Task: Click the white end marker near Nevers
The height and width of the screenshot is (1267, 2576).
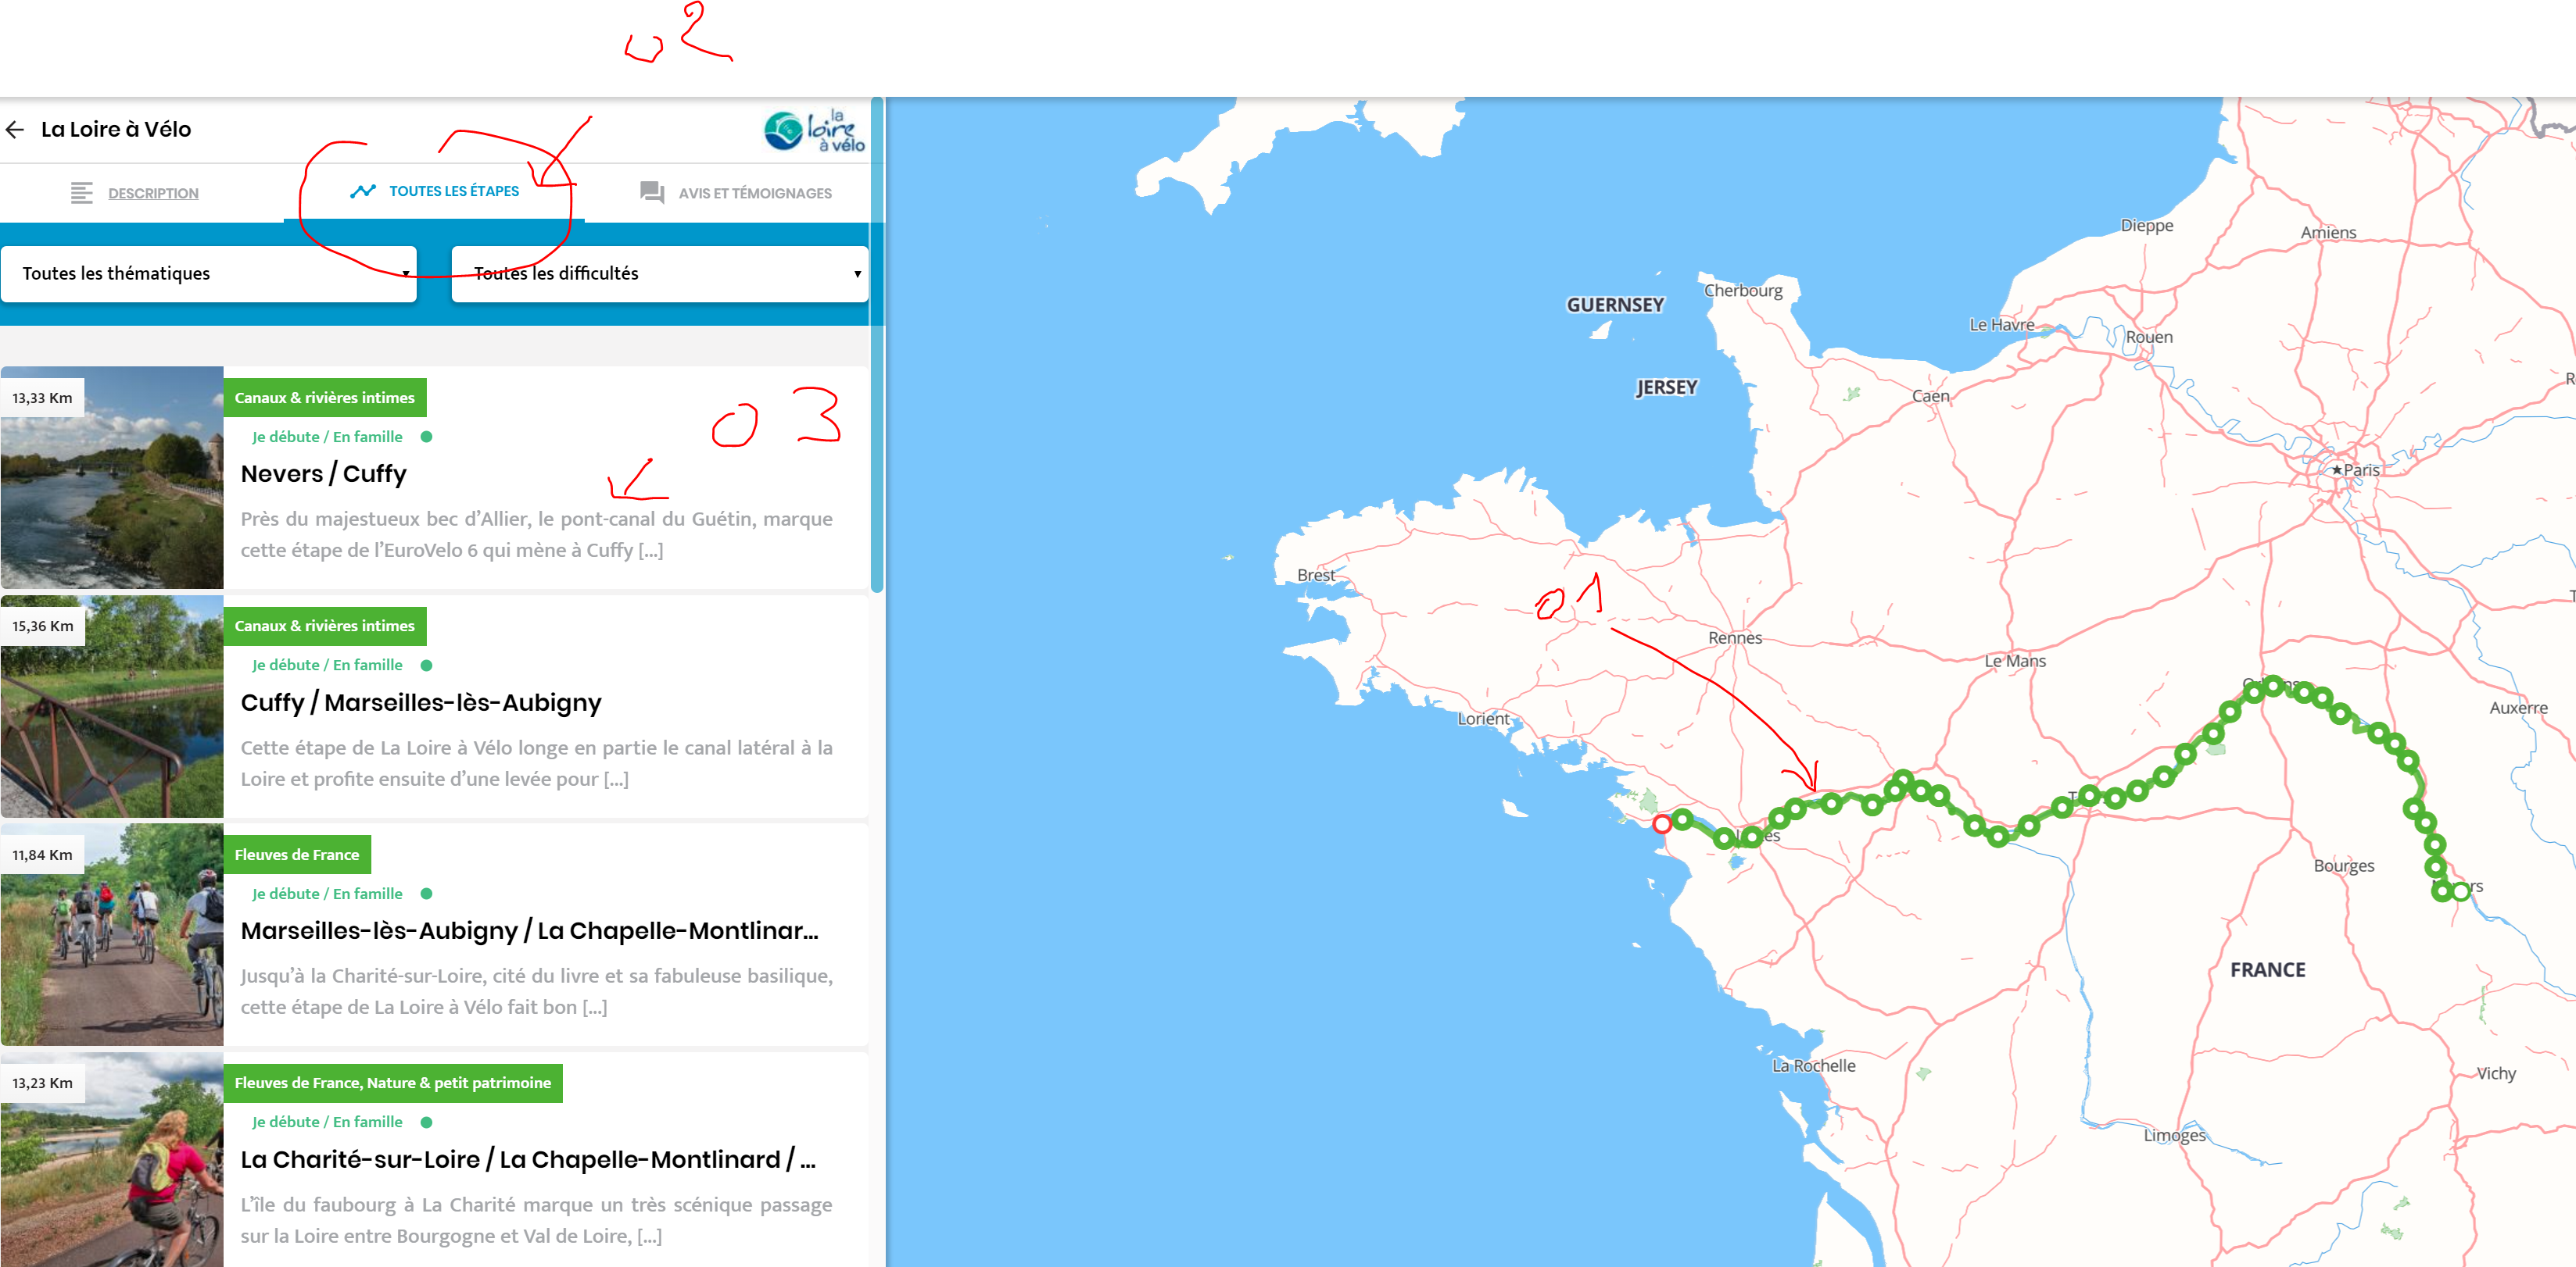Action: click(2461, 890)
